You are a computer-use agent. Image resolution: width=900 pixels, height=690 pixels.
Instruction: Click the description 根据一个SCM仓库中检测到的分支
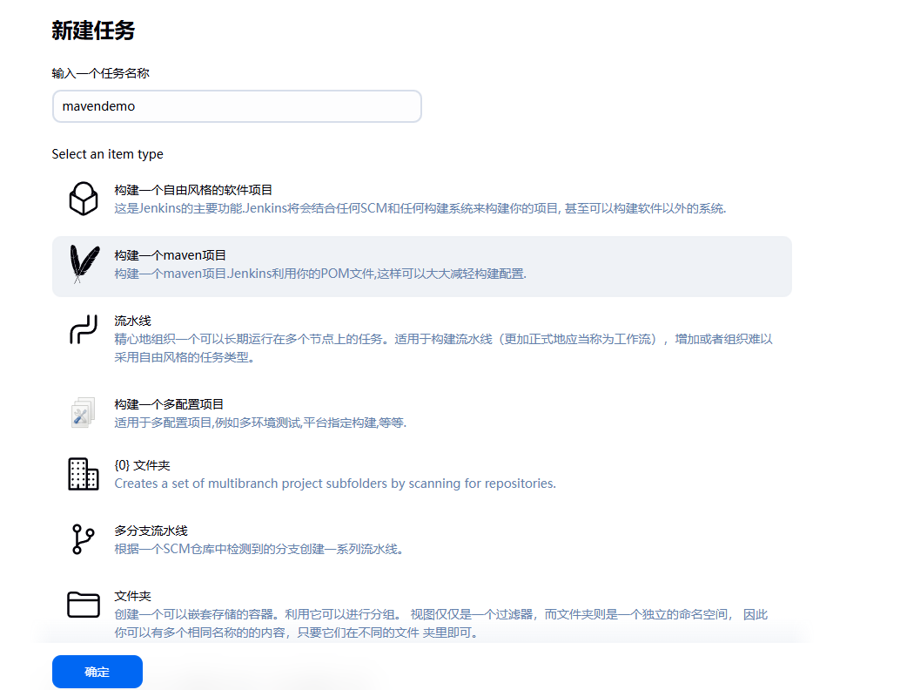point(260,549)
